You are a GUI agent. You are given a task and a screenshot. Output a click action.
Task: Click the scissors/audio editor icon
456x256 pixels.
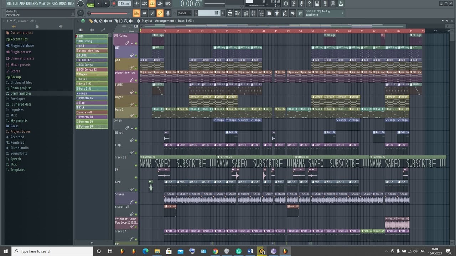tap(294, 4)
